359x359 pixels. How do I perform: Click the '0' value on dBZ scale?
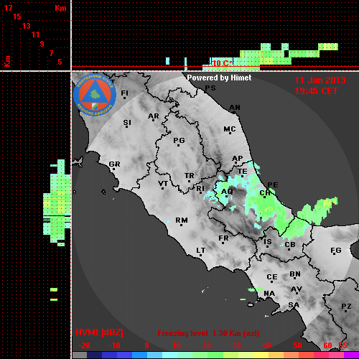tap(146, 345)
